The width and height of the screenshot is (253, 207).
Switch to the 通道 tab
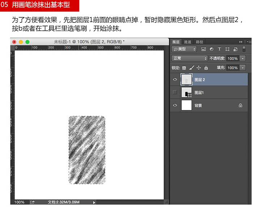pyautogui.click(x=188, y=42)
